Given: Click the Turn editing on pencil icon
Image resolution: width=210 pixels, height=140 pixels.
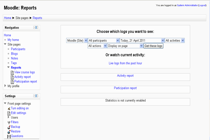Looking at the screenshot, I should click(9, 108).
